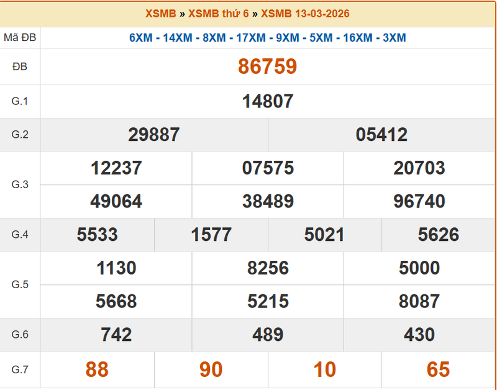Click the G.4 number 5533

pos(98,234)
